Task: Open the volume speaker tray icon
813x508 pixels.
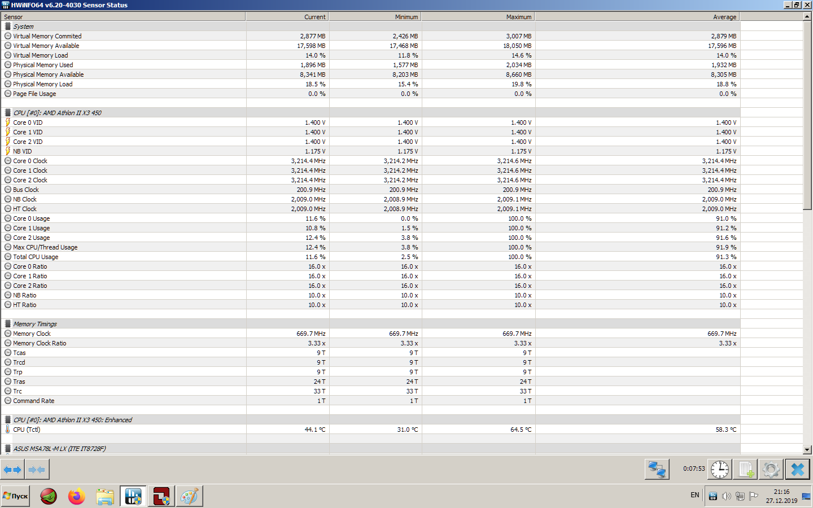Action: pyautogui.click(x=726, y=496)
